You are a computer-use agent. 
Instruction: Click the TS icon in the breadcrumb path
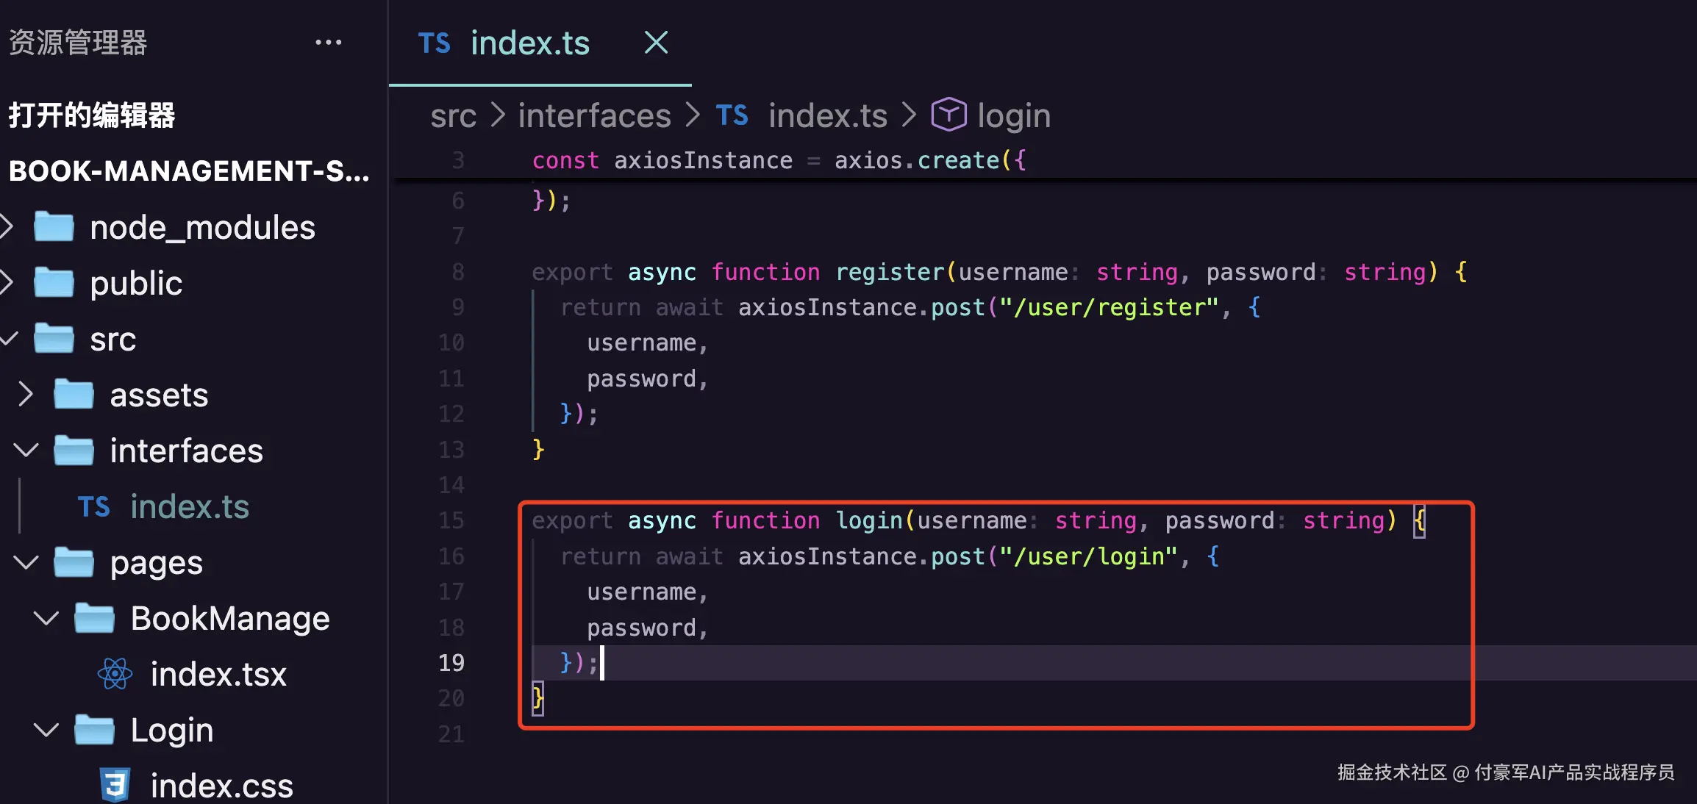[x=732, y=115]
